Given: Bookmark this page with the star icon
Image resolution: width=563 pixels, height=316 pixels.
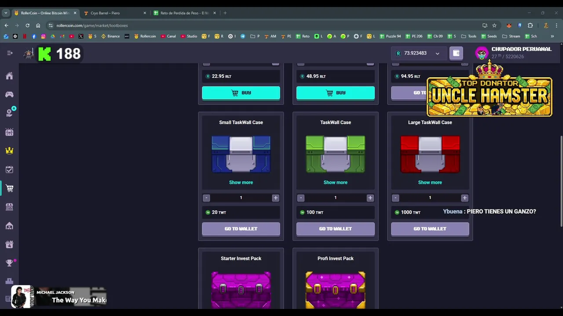Looking at the screenshot, I should tap(494, 25).
